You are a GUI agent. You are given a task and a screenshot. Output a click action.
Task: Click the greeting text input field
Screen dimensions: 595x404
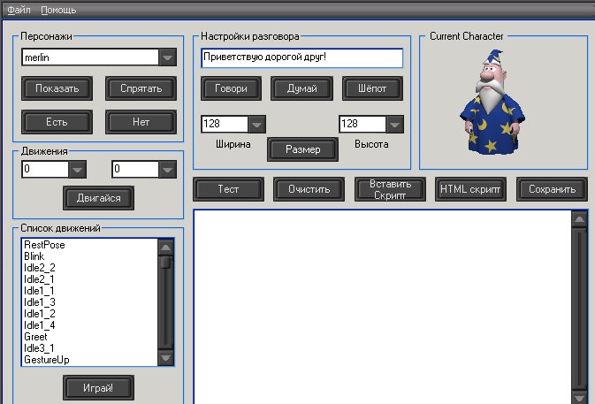click(x=301, y=58)
